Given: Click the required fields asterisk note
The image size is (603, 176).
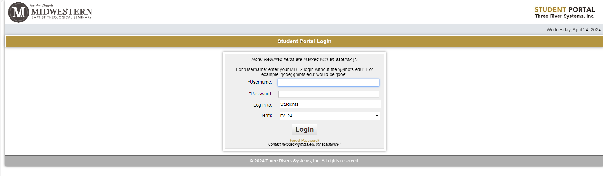Looking at the screenshot, I should click(304, 59).
